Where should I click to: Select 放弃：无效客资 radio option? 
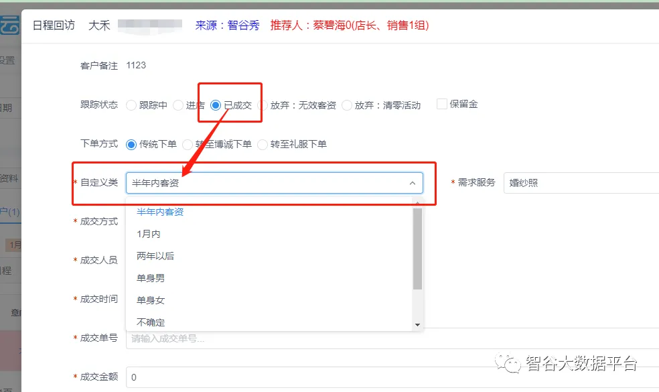pyautogui.click(x=263, y=105)
